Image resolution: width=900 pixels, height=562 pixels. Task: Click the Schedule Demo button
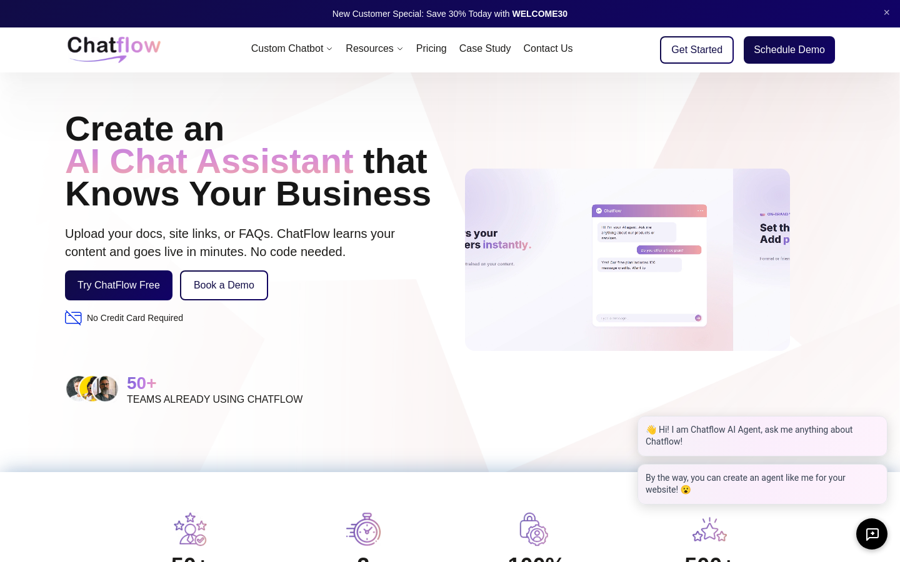click(x=789, y=50)
